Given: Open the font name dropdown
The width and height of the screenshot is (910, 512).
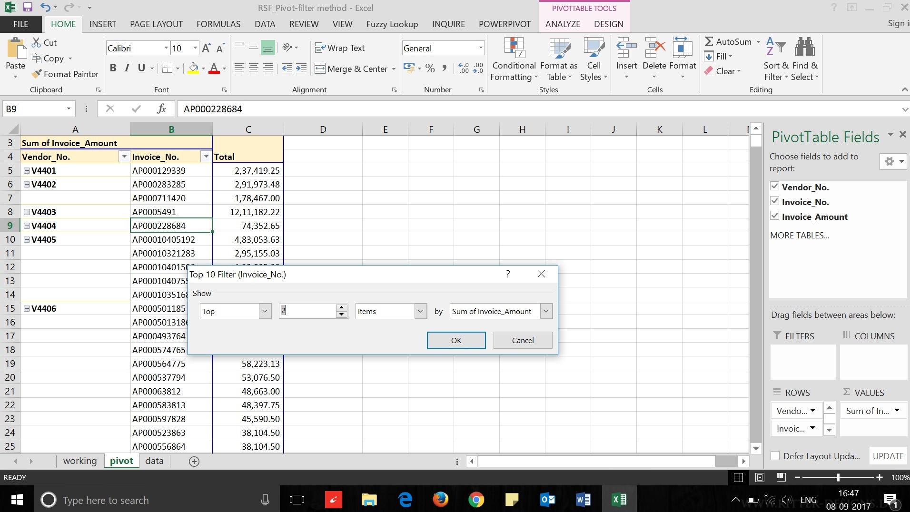Looking at the screenshot, I should 166,48.
